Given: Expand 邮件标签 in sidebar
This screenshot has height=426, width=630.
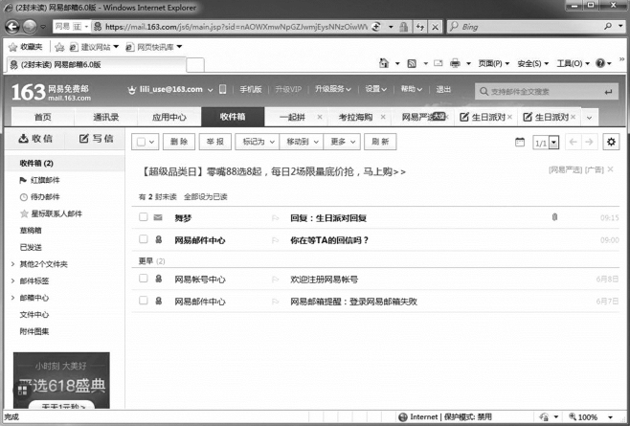Looking at the screenshot, I should (12, 280).
